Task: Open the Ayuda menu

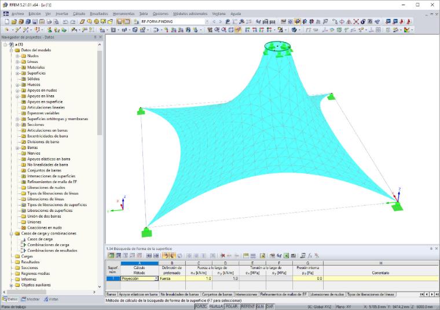Action: 236,13
